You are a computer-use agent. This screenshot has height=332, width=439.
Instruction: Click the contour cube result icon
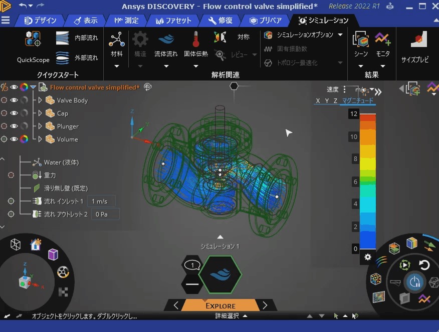tap(411, 242)
